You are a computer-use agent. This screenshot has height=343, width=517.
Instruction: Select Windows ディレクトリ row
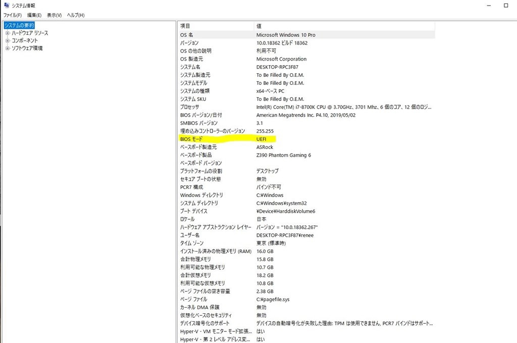click(x=306, y=195)
